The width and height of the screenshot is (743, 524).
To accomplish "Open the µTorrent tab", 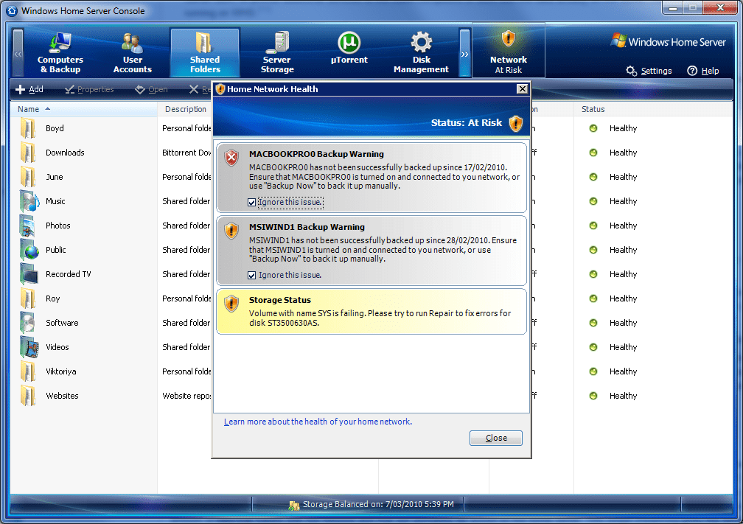I will point(349,49).
